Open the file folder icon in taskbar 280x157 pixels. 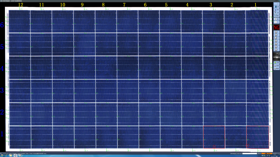[x=11, y=156]
